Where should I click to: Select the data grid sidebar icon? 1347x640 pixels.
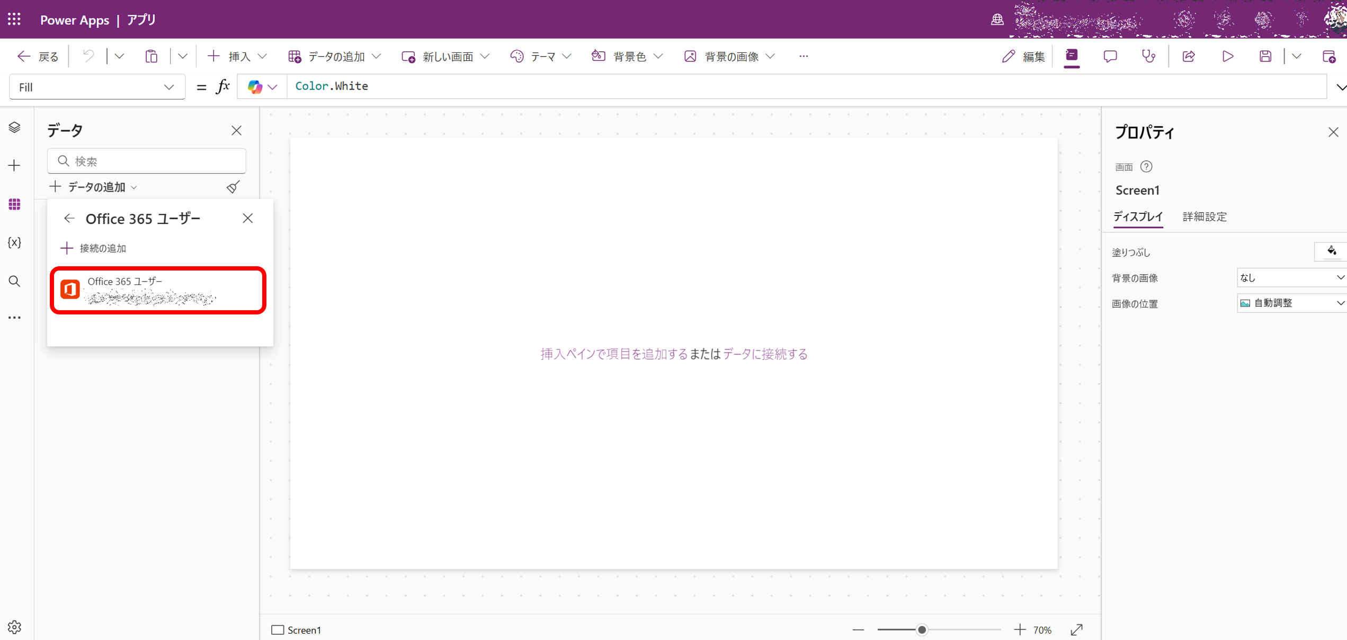[x=14, y=204]
